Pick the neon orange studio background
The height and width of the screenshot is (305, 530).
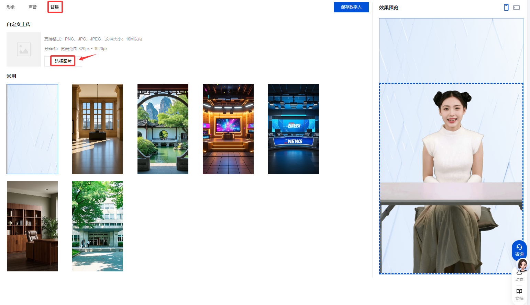(x=228, y=129)
